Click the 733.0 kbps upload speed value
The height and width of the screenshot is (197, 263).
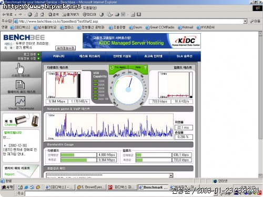coord(159,101)
